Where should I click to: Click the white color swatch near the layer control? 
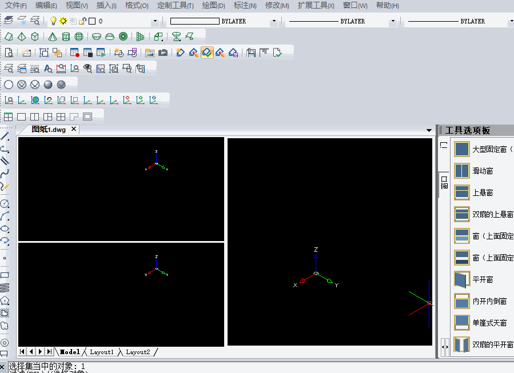[91, 21]
